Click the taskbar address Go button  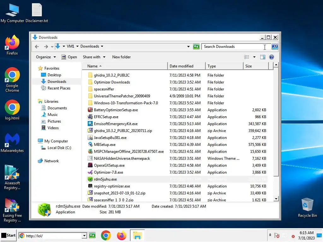pyautogui.click(x=92, y=235)
